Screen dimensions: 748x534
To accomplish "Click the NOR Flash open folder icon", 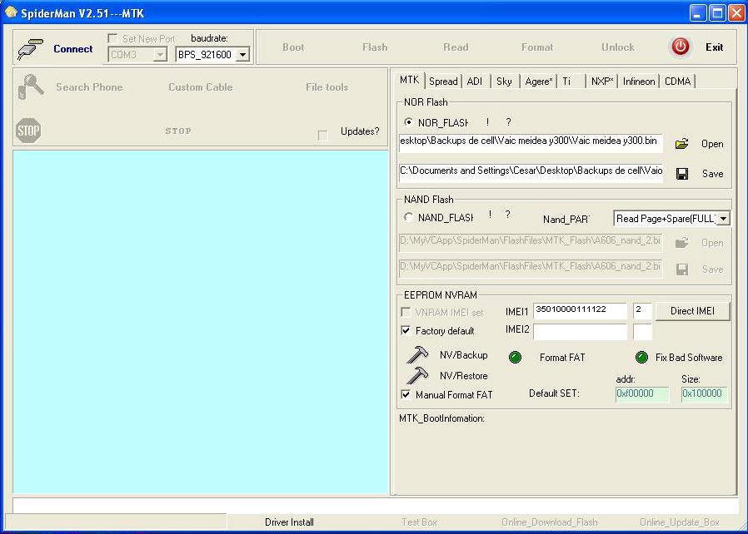I will (681, 144).
